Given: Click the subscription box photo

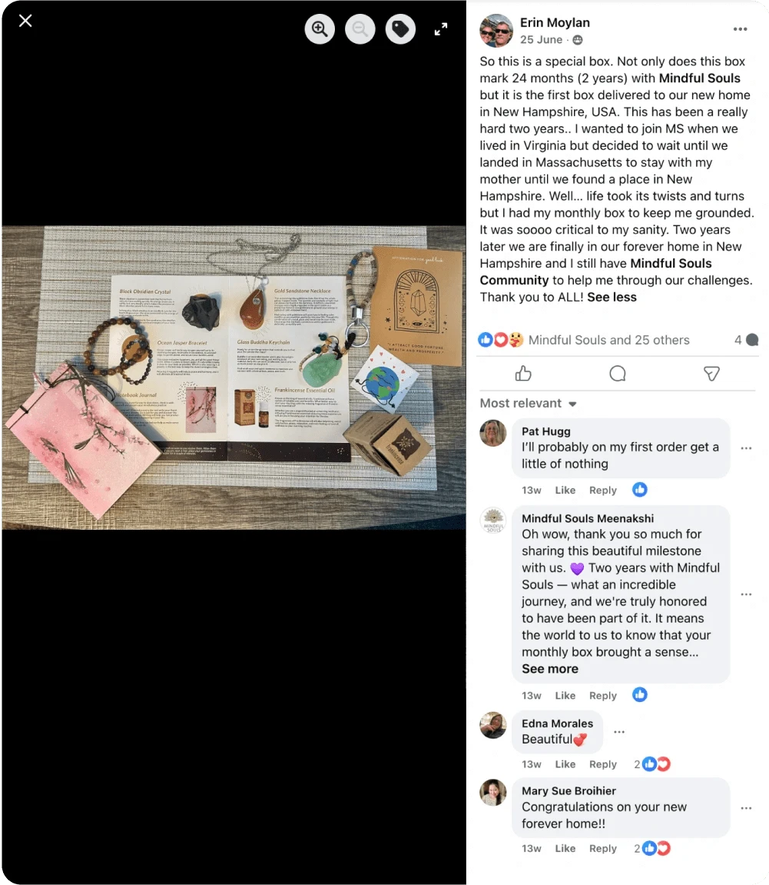Looking at the screenshot, I should click(234, 378).
